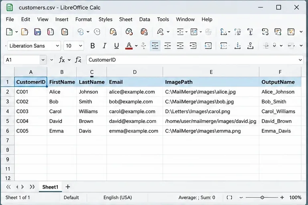Open the dropdown arrow beside the fx icon

(x=69, y=60)
